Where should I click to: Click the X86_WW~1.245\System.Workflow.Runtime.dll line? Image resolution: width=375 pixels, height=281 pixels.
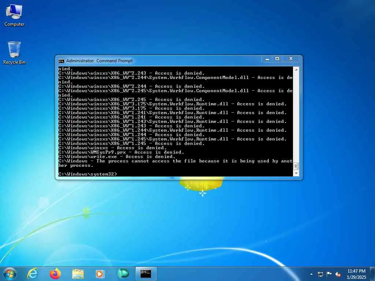(x=172, y=139)
